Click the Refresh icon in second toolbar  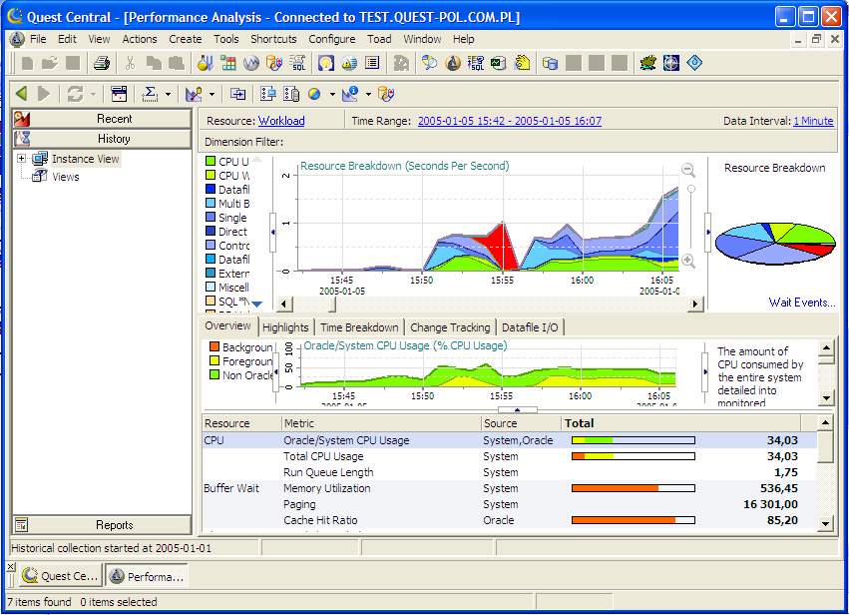[x=75, y=94]
